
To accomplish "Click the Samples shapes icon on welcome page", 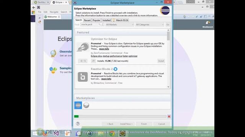I will (x=53, y=70).
